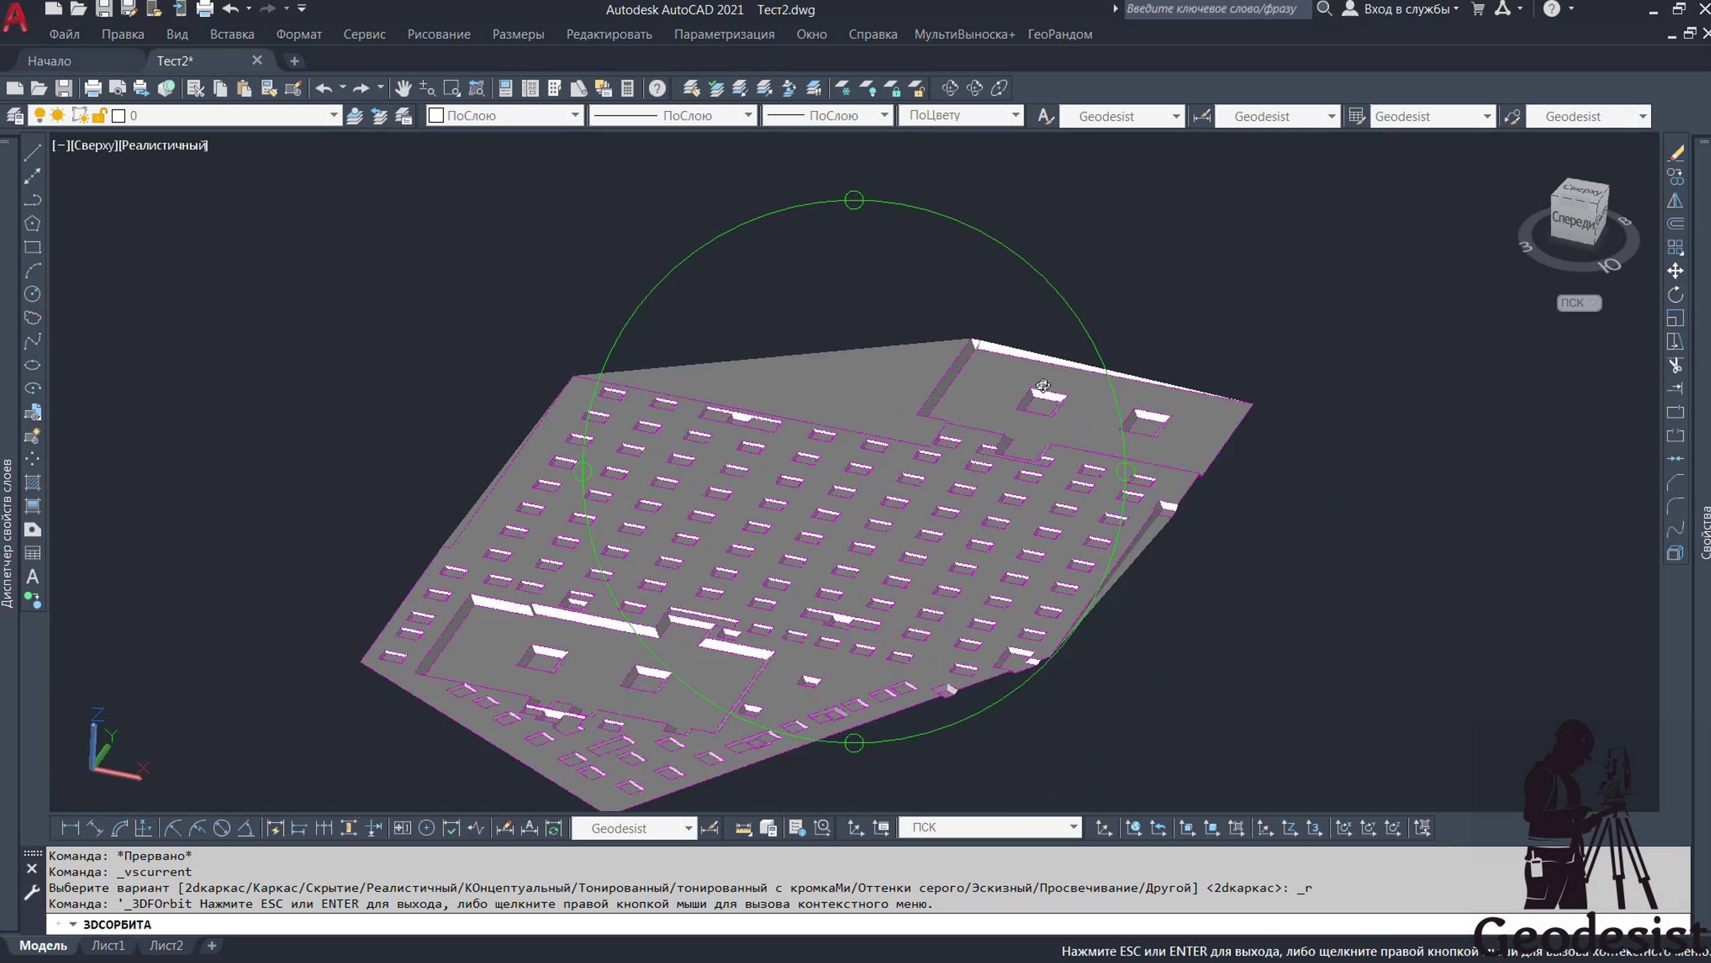Select the Multiline Text tool
Viewport: 1711px width, 963px height.
pos(32,577)
